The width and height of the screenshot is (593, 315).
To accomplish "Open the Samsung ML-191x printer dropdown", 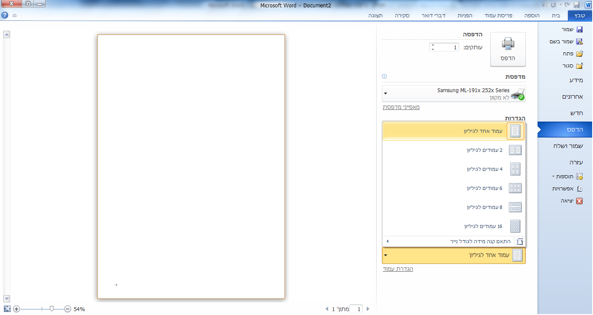I will (x=454, y=93).
